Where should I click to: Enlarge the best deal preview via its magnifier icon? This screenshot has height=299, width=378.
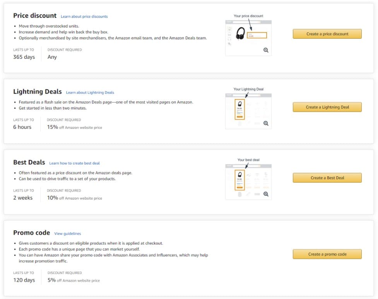click(x=266, y=194)
